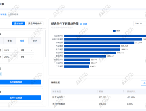The width and height of the screenshot is (146, 111).
Task: Click the 重新检索 button
Action: click(18, 23)
